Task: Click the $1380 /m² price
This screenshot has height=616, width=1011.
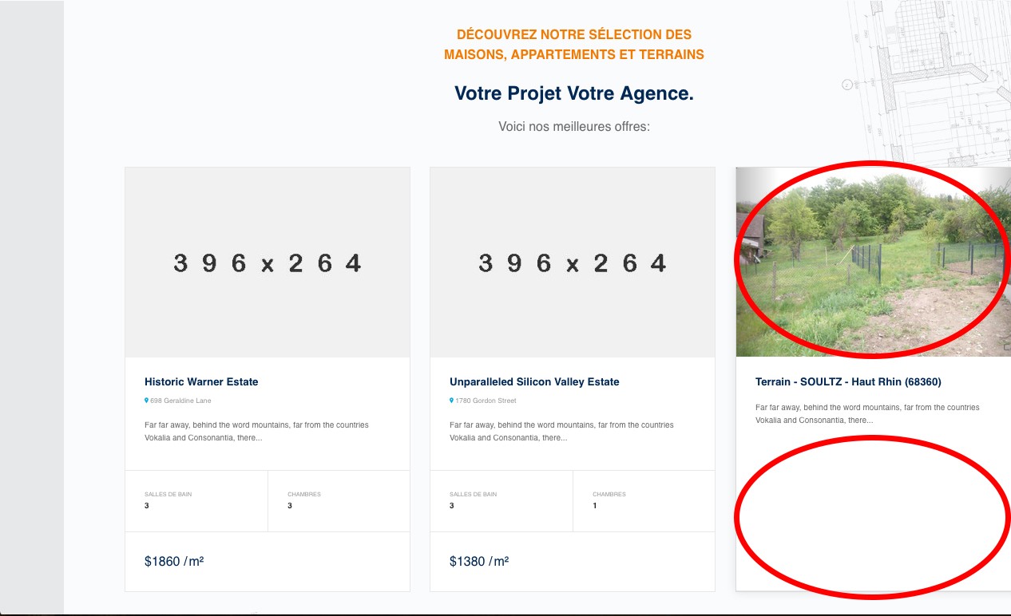Action: coord(479,562)
